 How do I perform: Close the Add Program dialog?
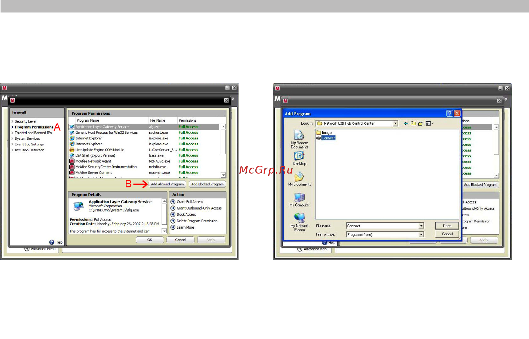(x=457, y=113)
